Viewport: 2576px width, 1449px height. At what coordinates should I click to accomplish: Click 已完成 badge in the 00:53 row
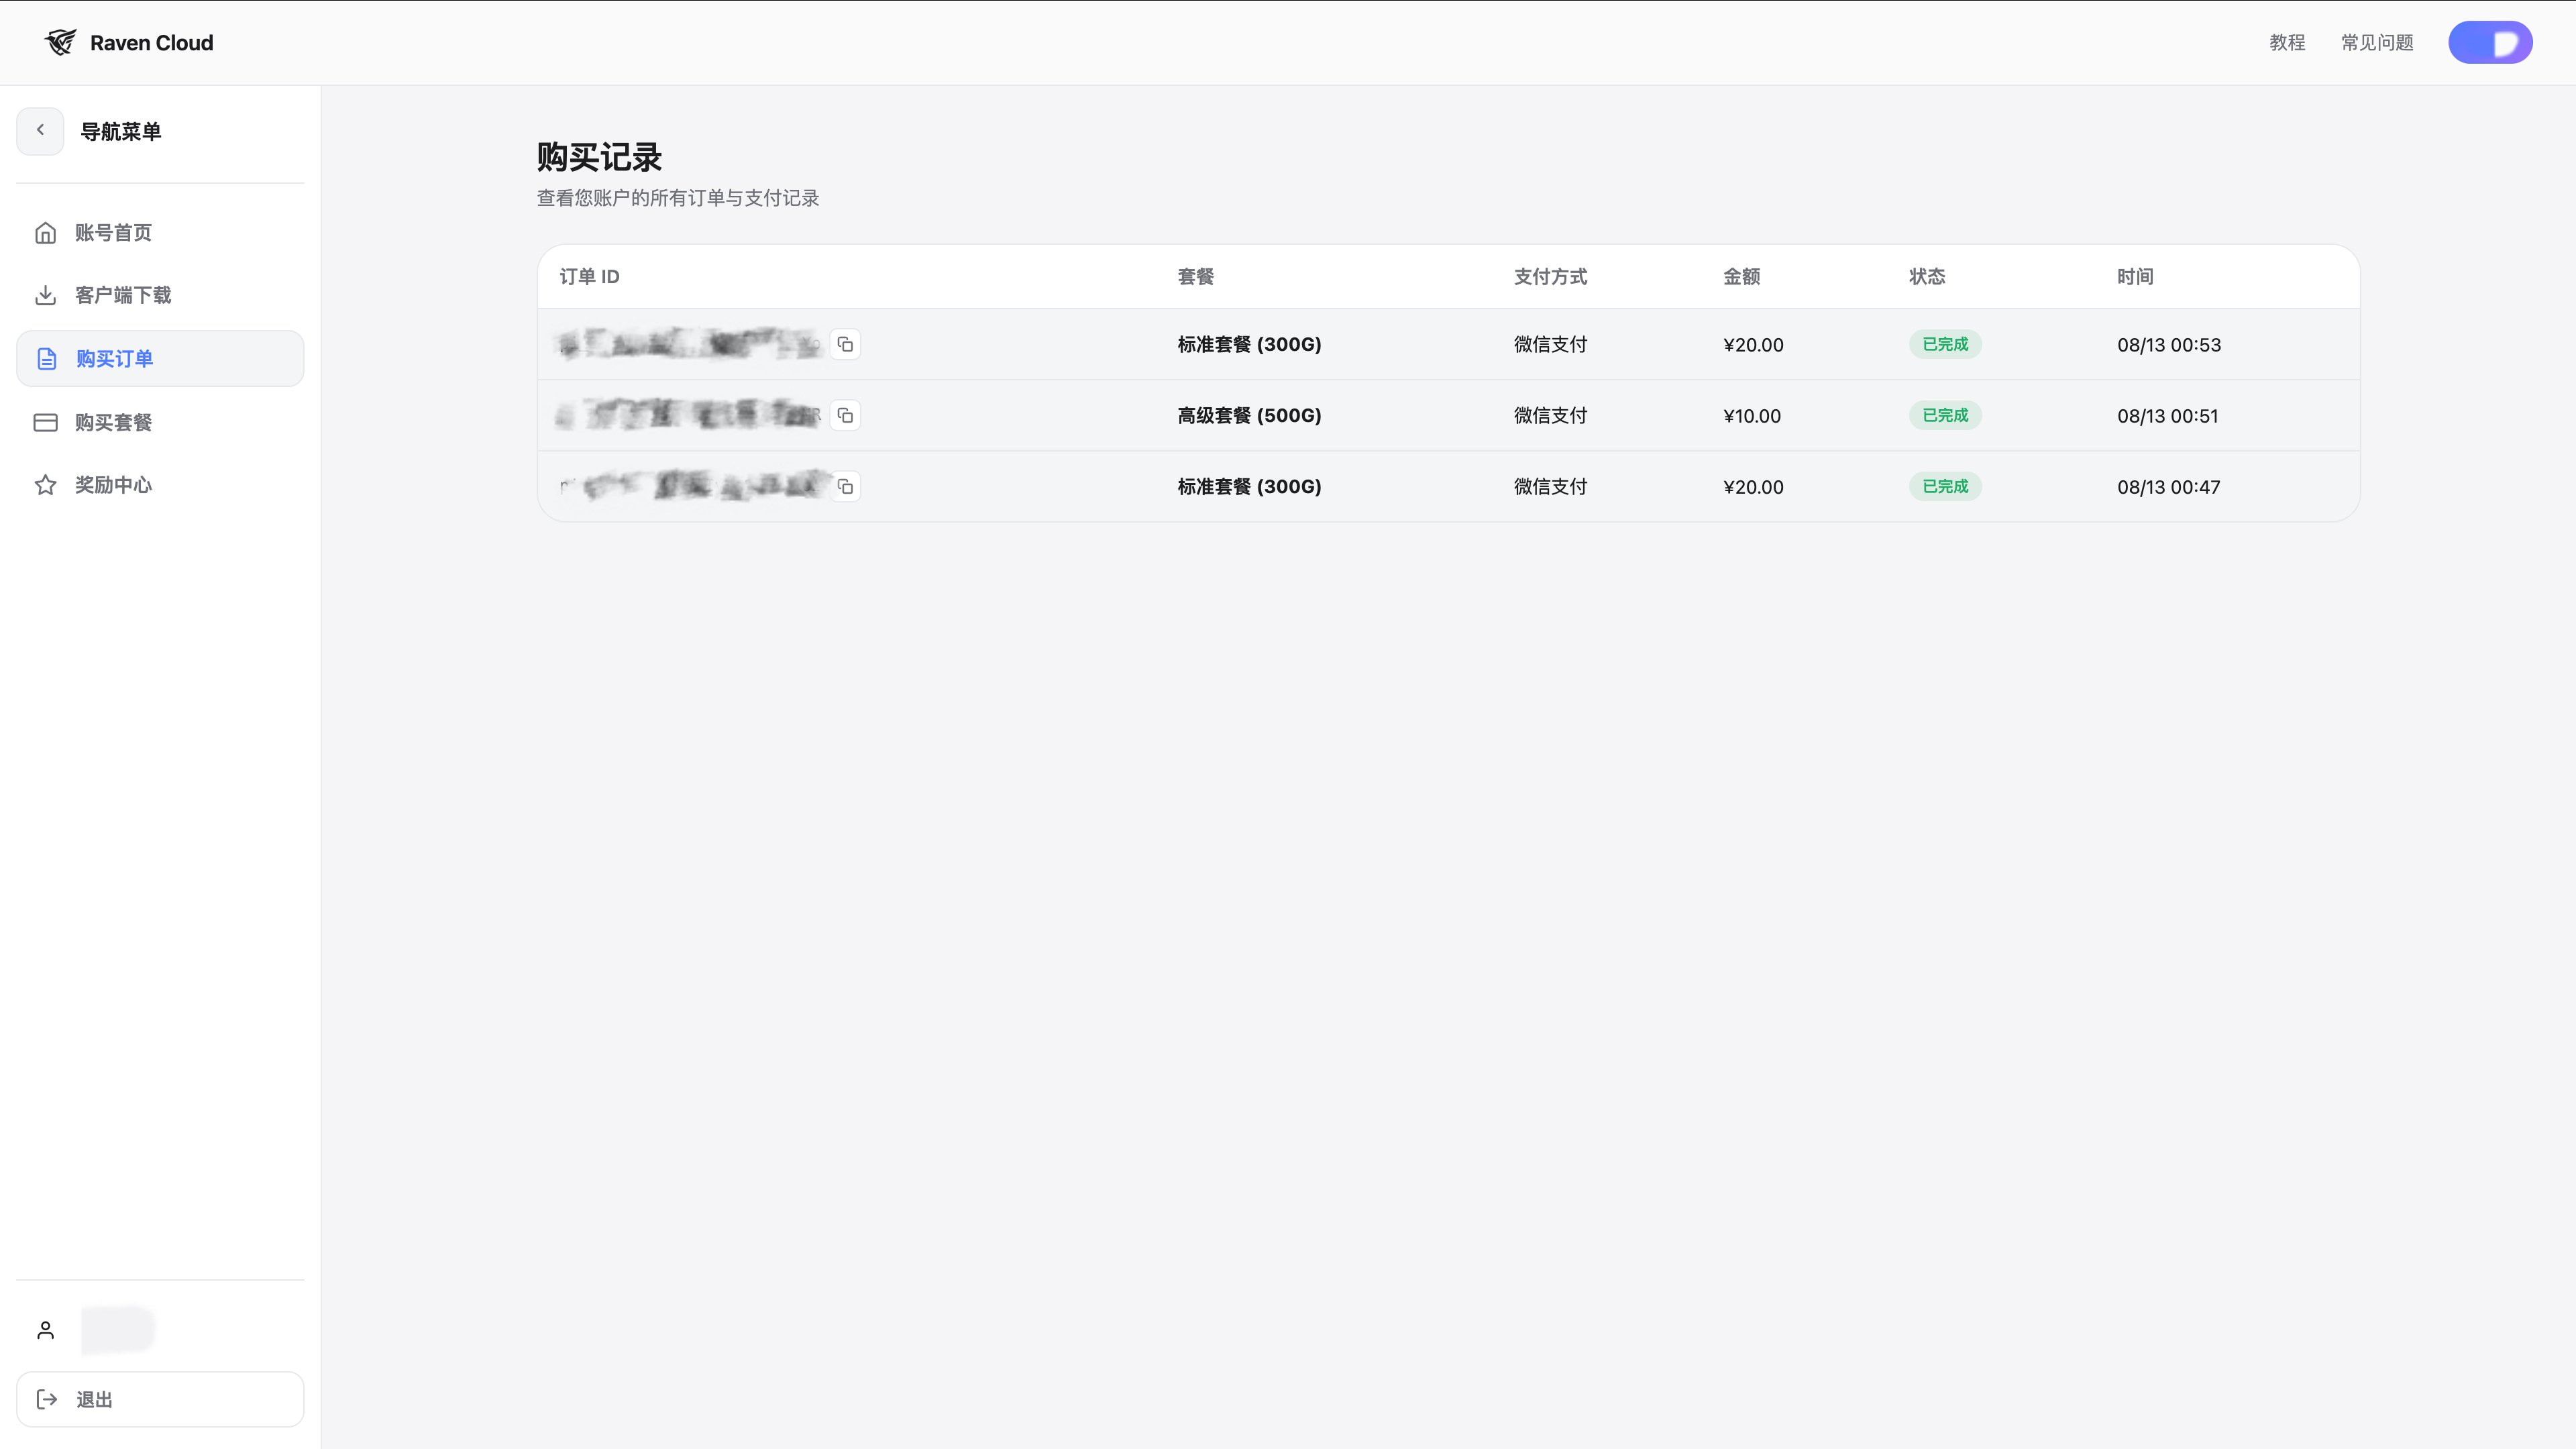click(1945, 344)
